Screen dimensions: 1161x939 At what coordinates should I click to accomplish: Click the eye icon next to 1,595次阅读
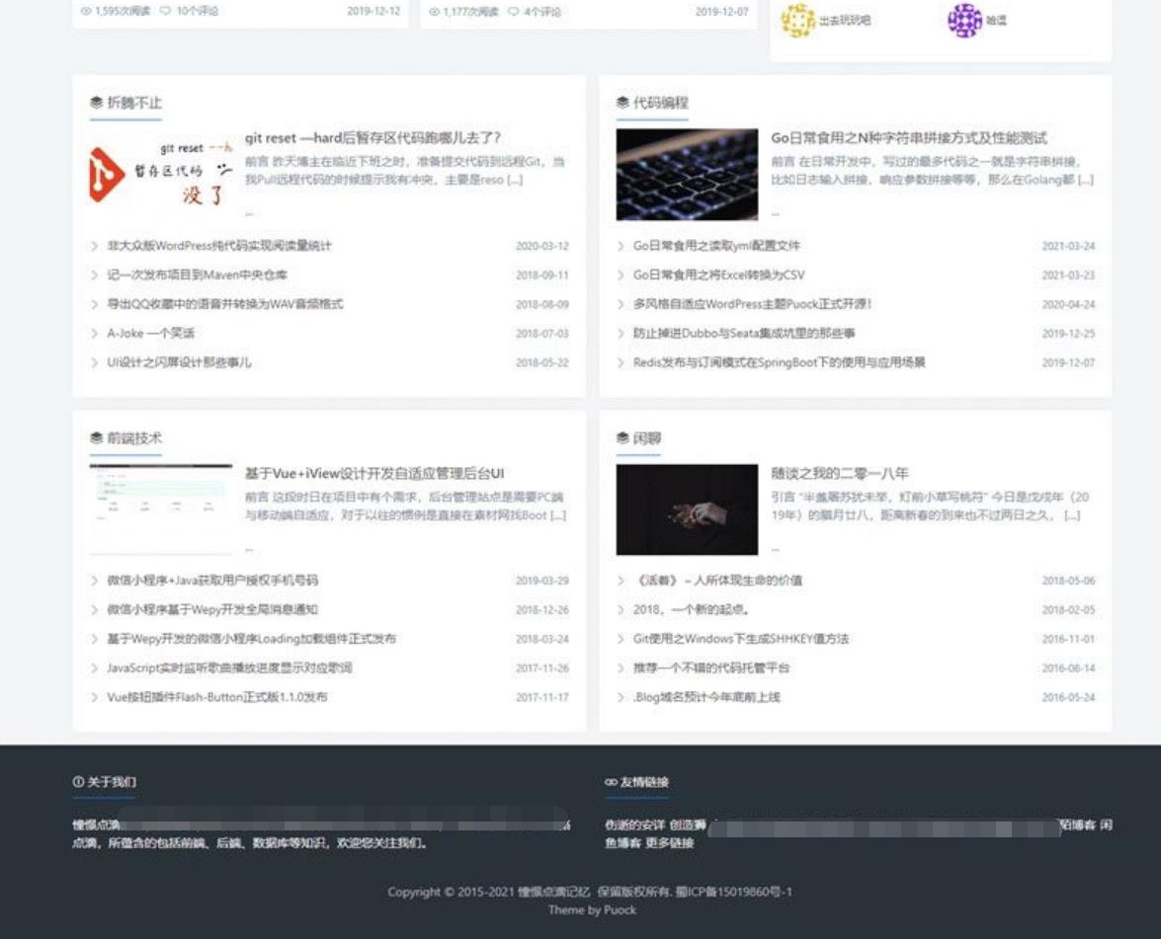(86, 12)
